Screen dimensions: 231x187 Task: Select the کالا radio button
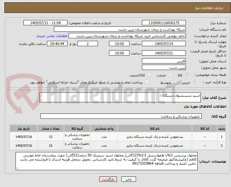coord(187,75)
